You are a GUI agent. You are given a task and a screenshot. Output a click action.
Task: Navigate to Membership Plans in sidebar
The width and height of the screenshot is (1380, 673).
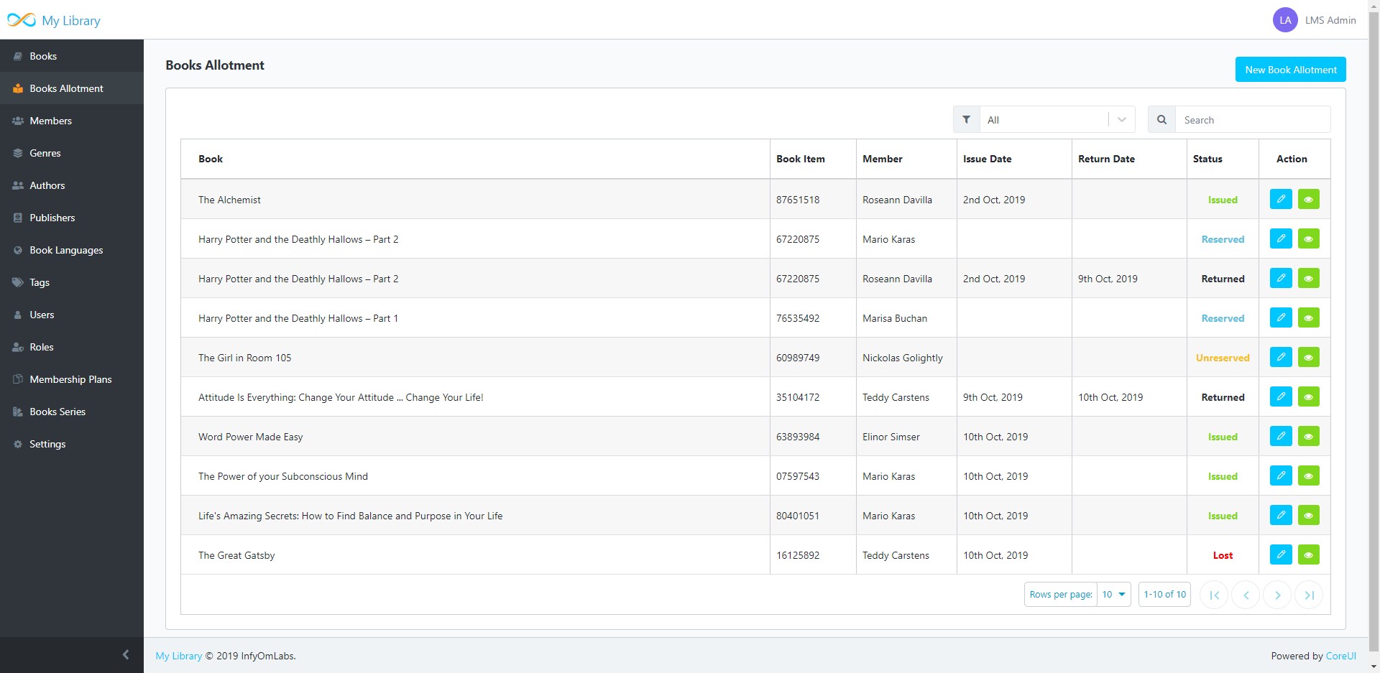click(x=70, y=379)
